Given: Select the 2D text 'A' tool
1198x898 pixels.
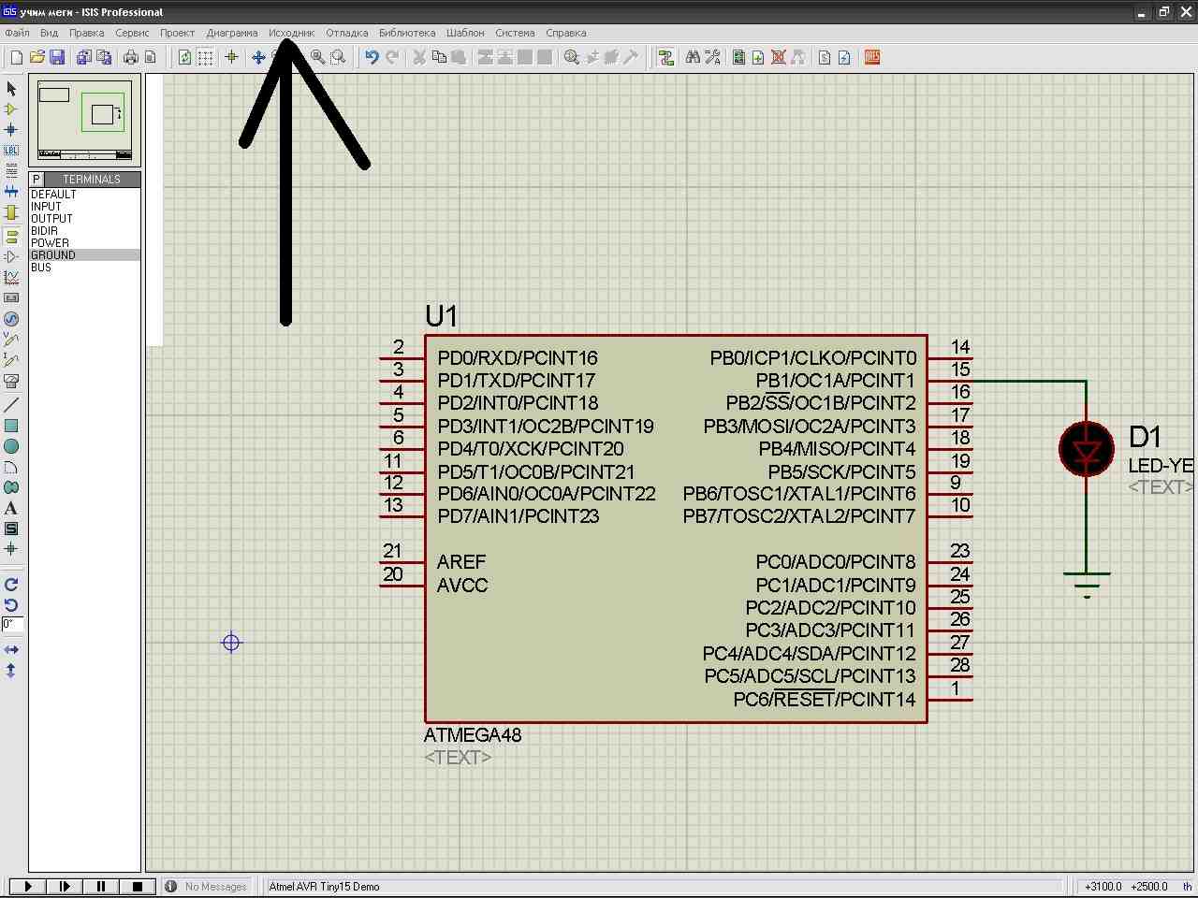Looking at the screenshot, I should pyautogui.click(x=11, y=508).
